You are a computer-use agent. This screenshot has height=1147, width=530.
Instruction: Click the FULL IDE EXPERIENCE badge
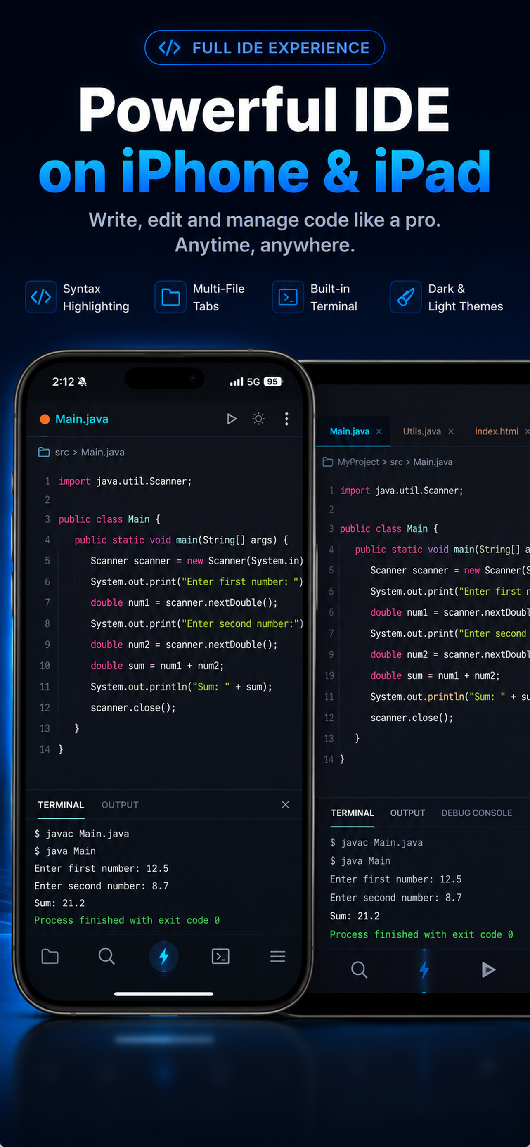(265, 47)
